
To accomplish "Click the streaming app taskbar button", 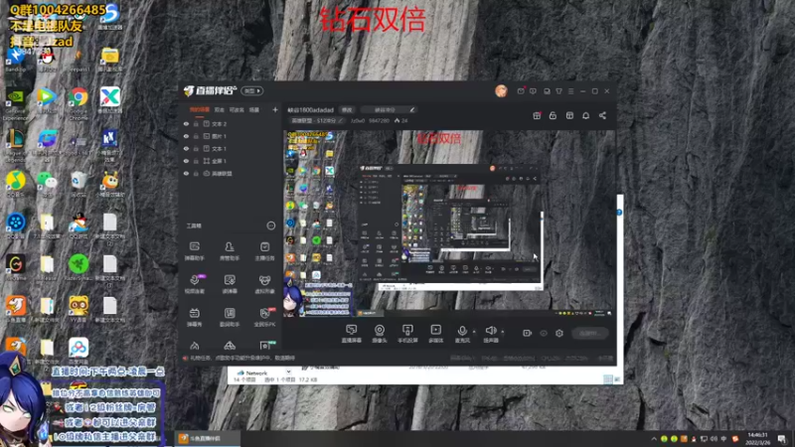I will click(208, 438).
